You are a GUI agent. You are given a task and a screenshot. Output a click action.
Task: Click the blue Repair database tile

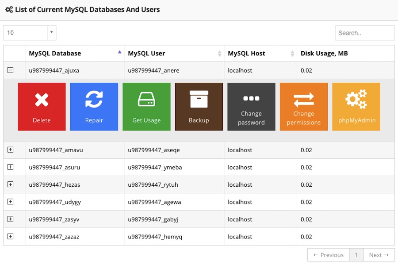click(94, 107)
